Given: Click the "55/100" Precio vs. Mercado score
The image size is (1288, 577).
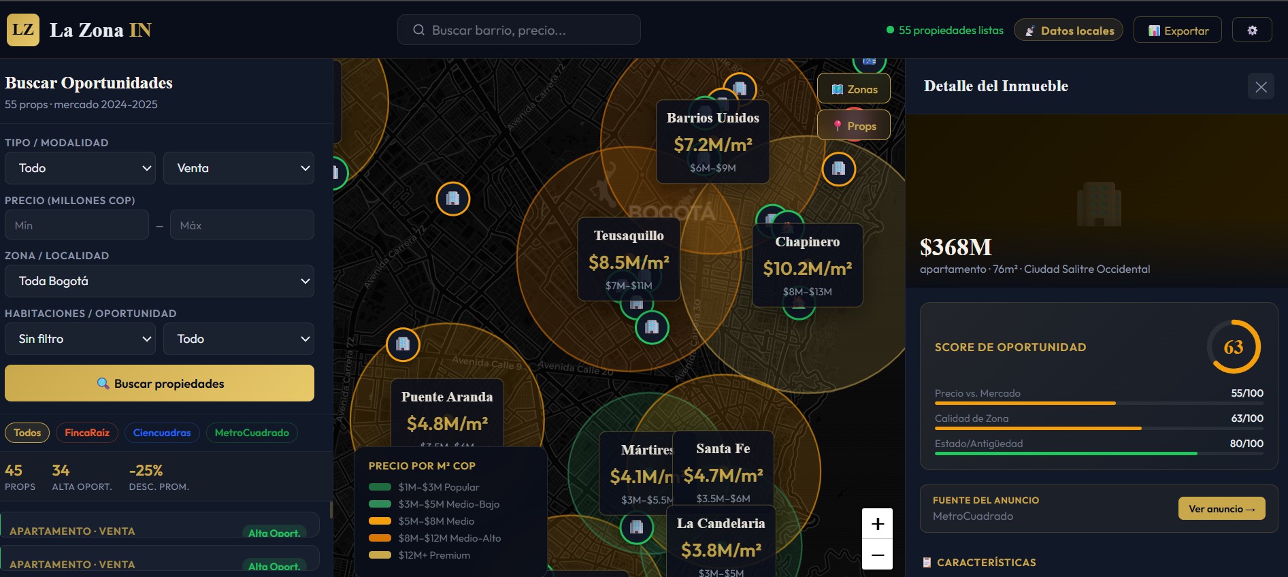Looking at the screenshot, I should [x=1247, y=393].
